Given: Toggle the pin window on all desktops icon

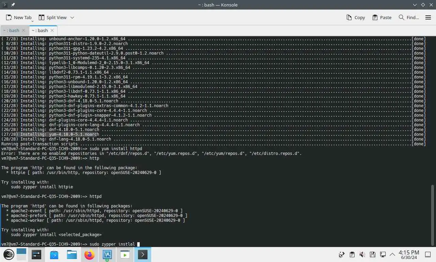Looking at the screenshot, I should pyautogui.click(x=13, y=5).
